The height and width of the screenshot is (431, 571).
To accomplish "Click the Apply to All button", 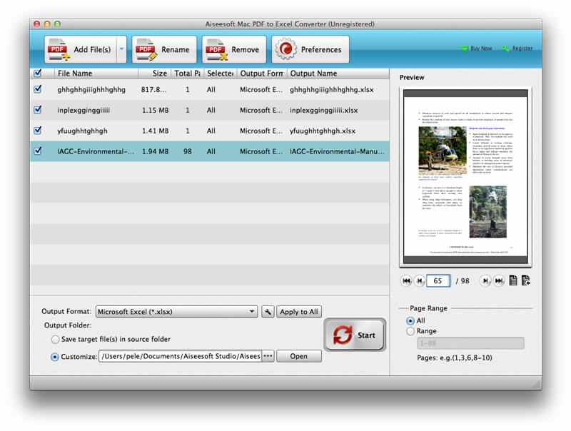I will point(298,311).
